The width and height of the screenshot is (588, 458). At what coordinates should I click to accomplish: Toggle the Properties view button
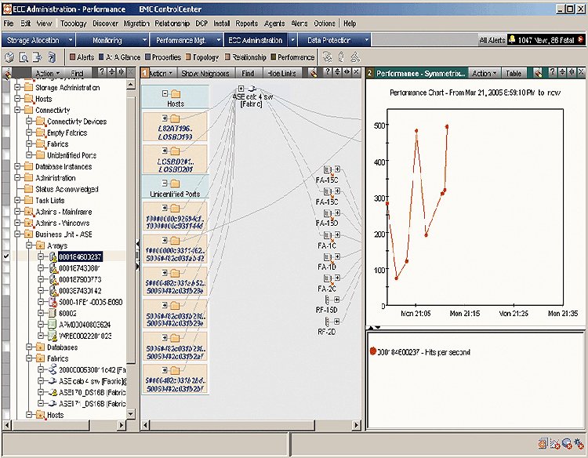pyautogui.click(x=163, y=57)
